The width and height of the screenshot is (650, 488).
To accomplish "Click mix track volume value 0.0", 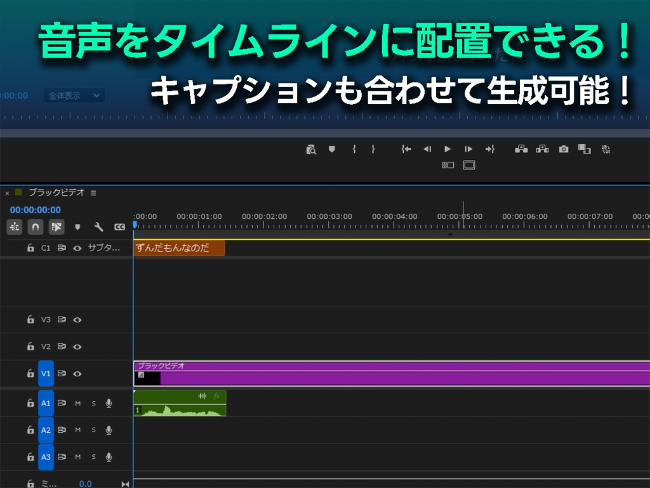I will [x=86, y=484].
